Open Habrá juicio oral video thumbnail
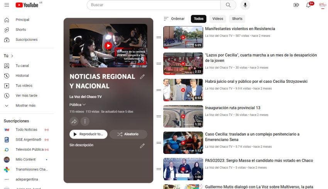Viewport: 328px width, 189px height. [x=183, y=90]
